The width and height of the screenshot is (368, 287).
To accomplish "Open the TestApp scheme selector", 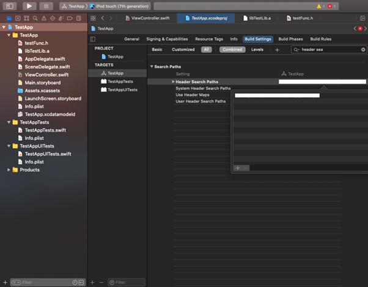I will pos(73,6).
